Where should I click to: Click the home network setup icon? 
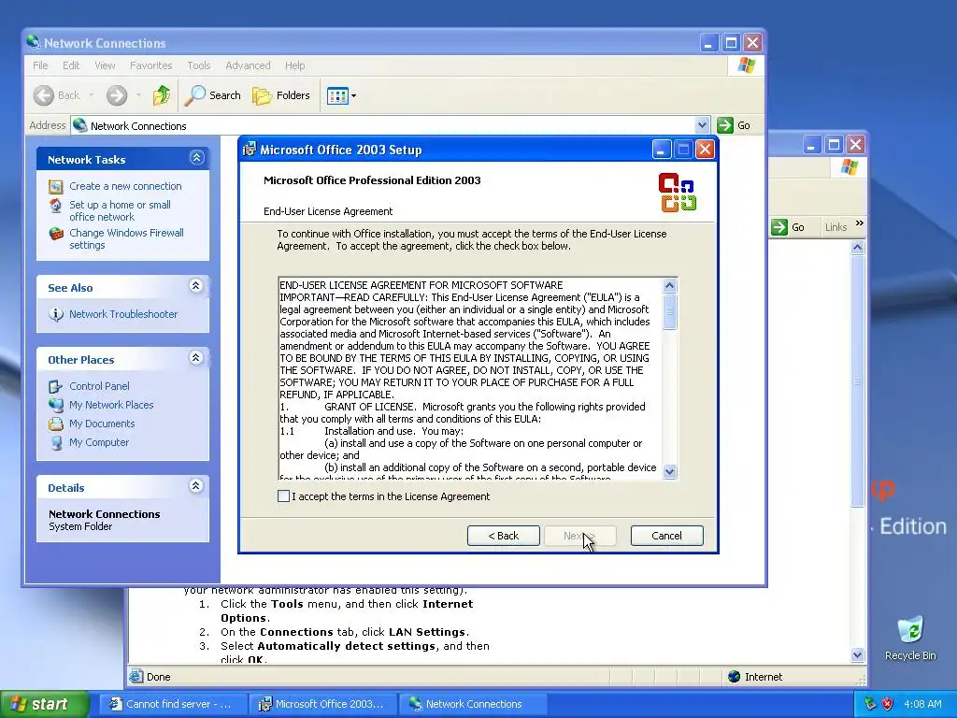click(x=55, y=206)
